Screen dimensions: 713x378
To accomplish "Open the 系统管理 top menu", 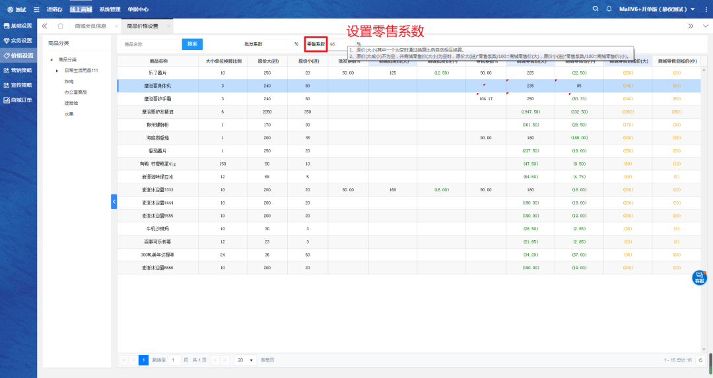I will (x=110, y=9).
